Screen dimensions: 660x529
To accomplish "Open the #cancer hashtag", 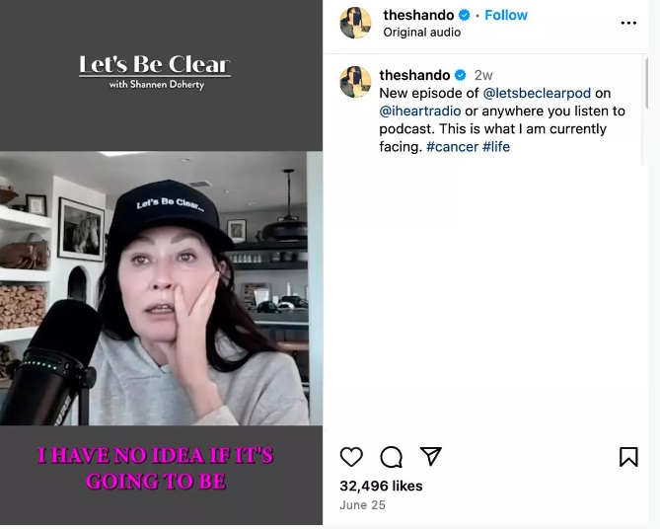I will click(x=452, y=147).
